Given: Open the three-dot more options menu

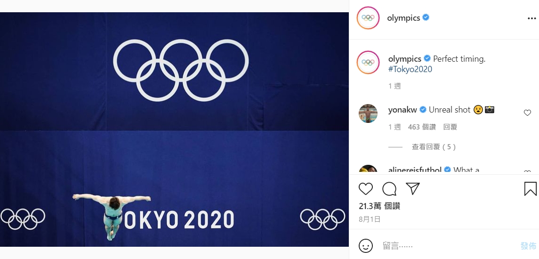Looking at the screenshot, I should (531, 19).
